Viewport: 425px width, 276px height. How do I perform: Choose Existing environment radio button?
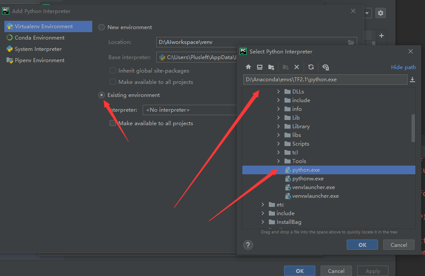101,95
